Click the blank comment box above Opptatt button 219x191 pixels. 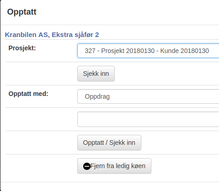(x=148, y=119)
